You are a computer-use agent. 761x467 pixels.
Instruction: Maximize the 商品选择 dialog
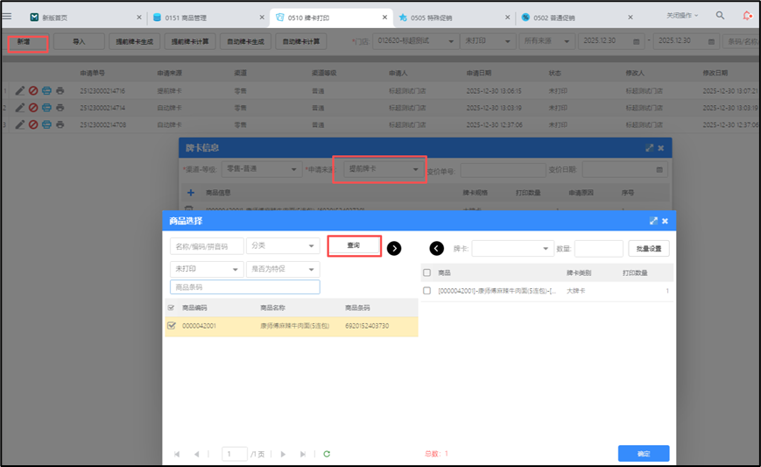[652, 222]
